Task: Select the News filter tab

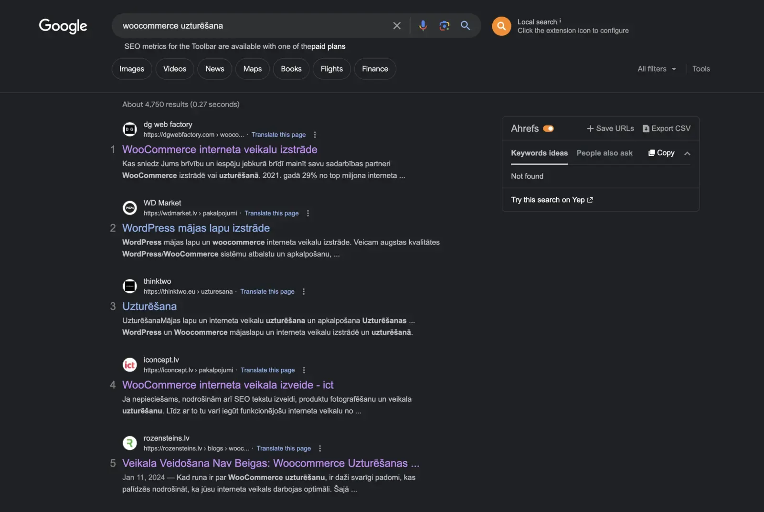Action: [215, 69]
